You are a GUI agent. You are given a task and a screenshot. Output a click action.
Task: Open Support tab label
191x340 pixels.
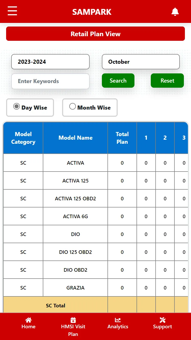pos(162,326)
